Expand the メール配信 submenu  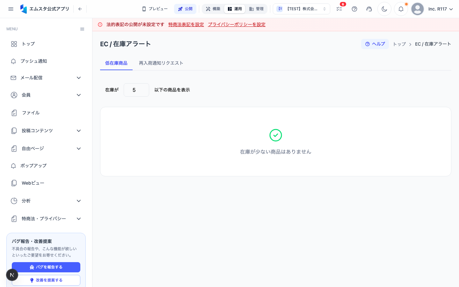point(46,78)
